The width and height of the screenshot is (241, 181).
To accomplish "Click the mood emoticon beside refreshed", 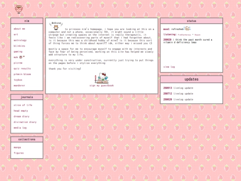I will pyautogui.click(x=187, y=29).
